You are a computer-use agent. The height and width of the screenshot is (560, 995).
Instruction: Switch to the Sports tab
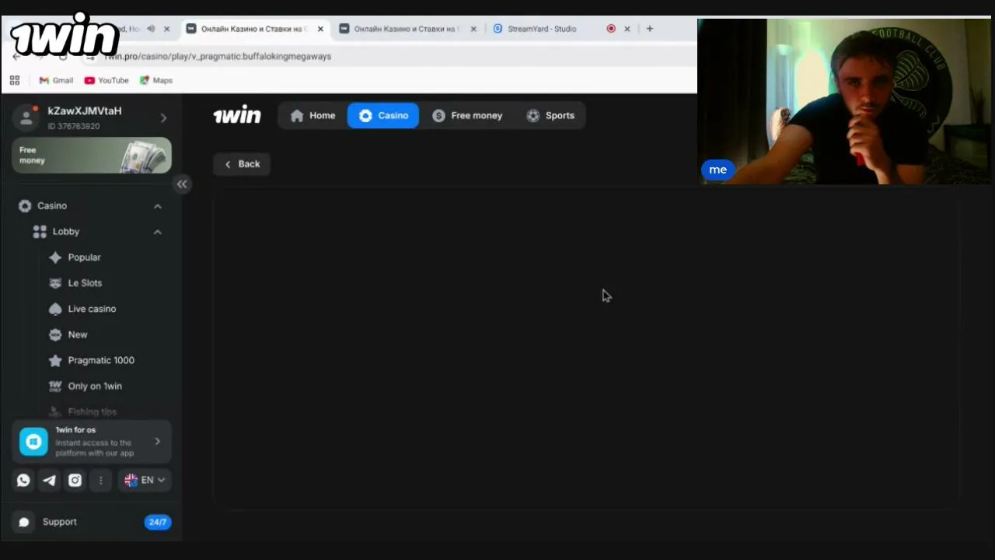click(550, 116)
